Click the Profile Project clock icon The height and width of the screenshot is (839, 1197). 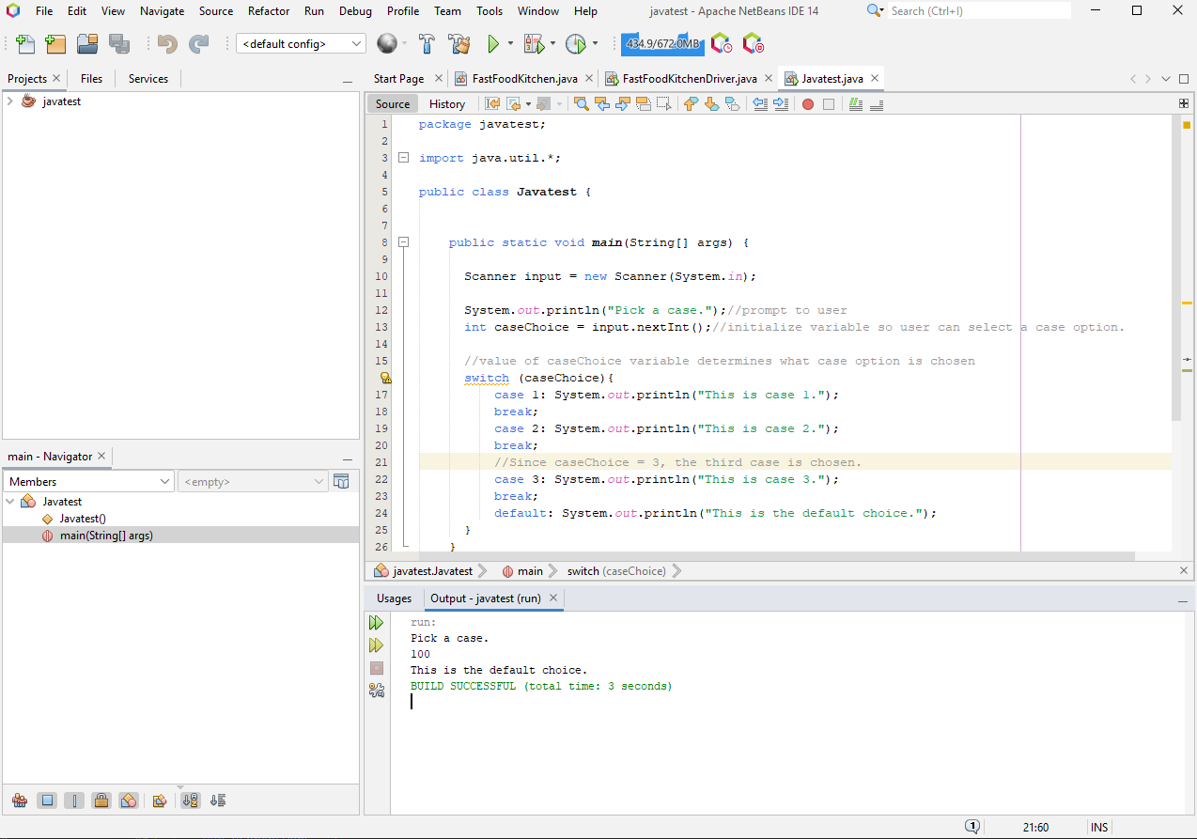pyautogui.click(x=575, y=43)
